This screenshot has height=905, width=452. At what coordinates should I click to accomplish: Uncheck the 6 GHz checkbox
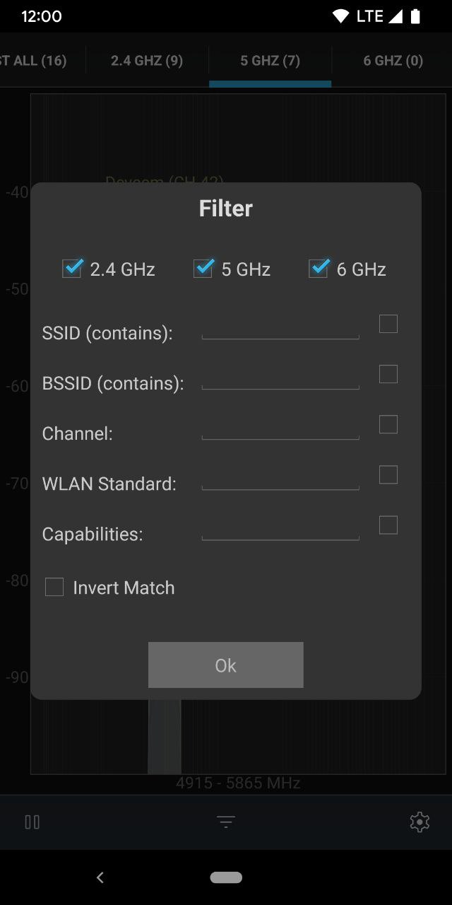(319, 269)
